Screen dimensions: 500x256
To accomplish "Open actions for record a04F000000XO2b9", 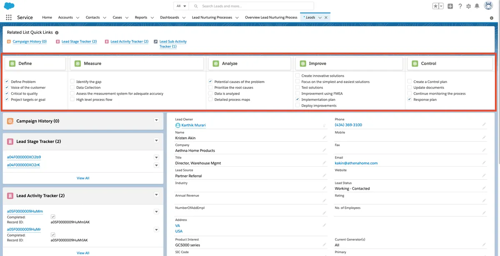I will click(x=157, y=157).
